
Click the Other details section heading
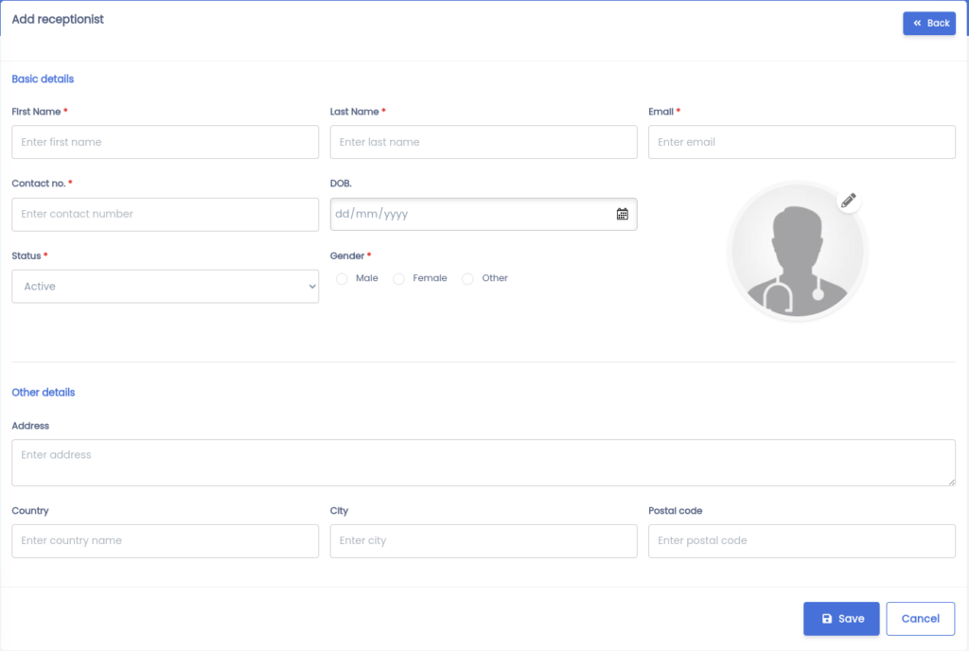pyautogui.click(x=44, y=392)
